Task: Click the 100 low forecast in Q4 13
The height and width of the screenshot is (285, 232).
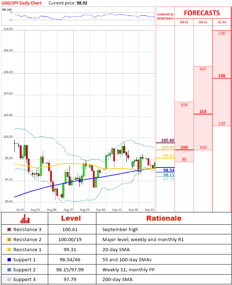Action: coord(203,147)
